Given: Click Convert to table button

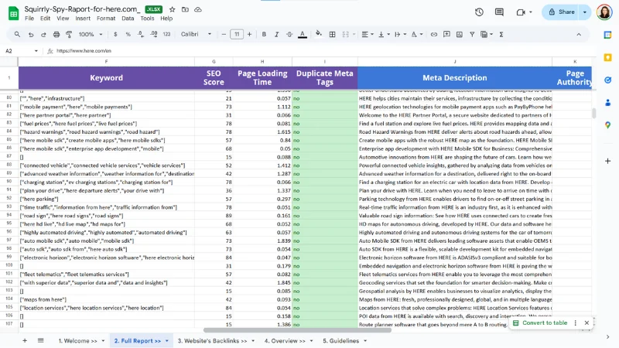Looking at the screenshot, I should pyautogui.click(x=544, y=323).
